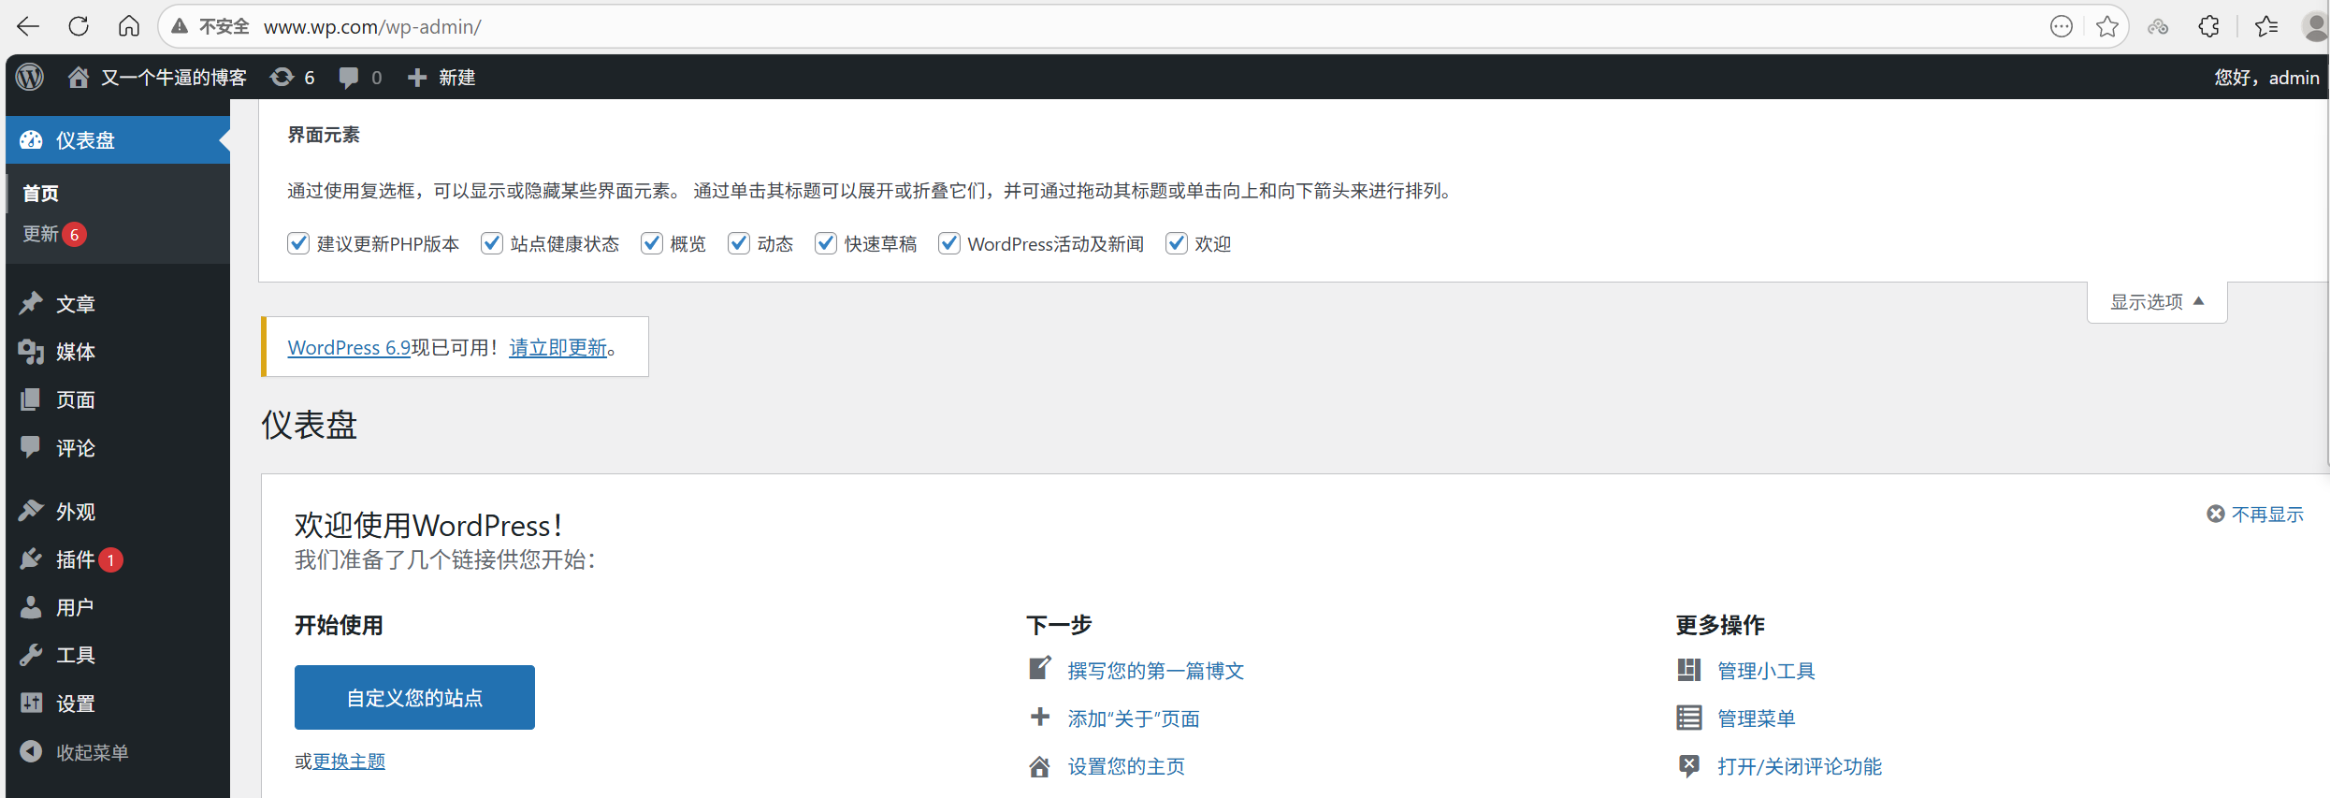Open the site home icon in admin bar
Viewport: 2330px width, 798px height.
(x=79, y=77)
